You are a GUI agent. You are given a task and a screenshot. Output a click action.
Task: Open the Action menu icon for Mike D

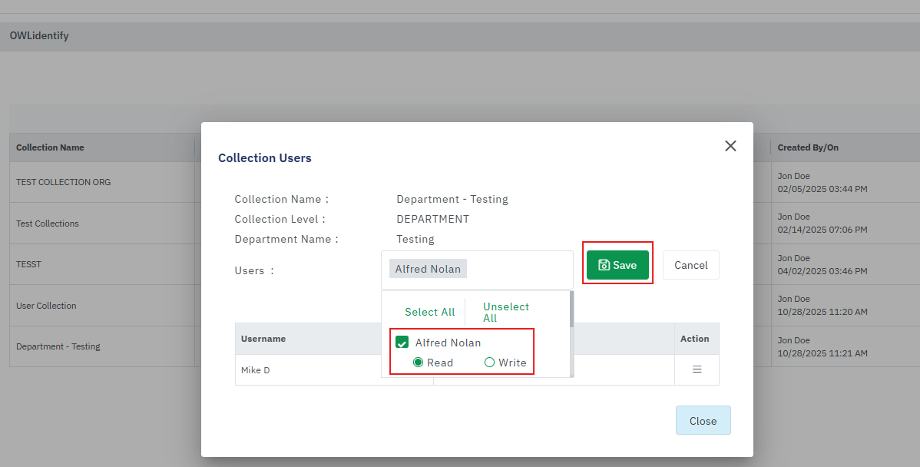(697, 369)
